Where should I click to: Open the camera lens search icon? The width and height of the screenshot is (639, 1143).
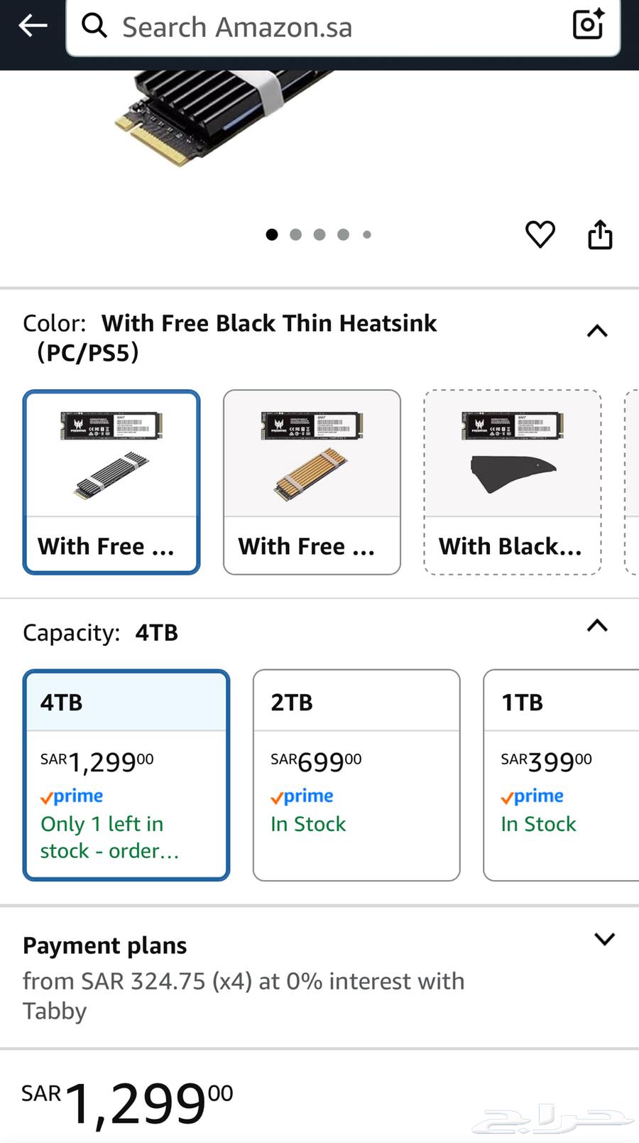pos(588,24)
